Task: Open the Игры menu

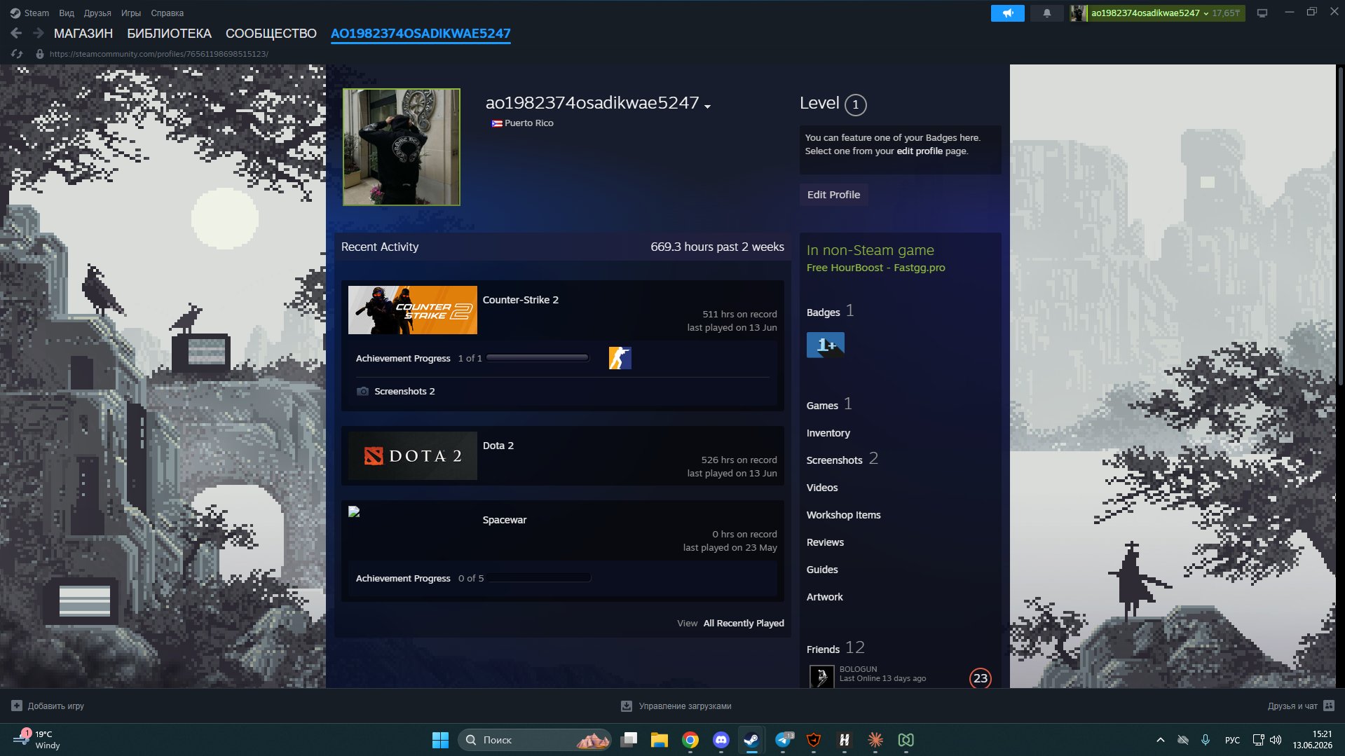Action: [131, 13]
